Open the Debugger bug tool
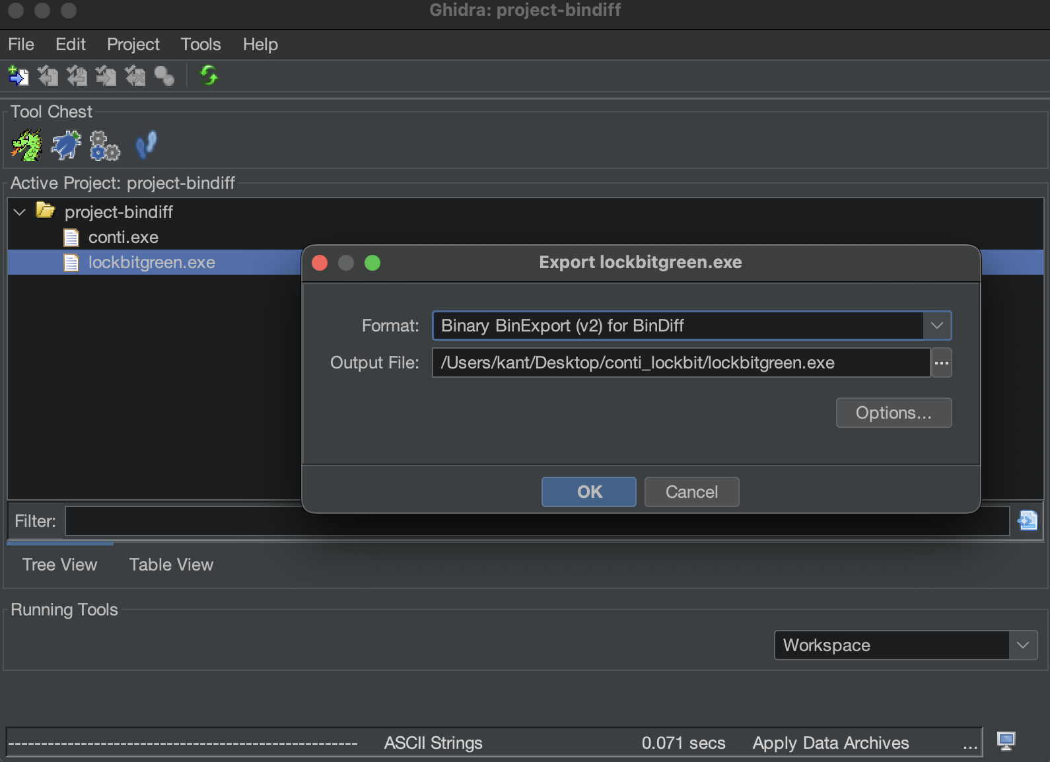The image size is (1050, 762). tap(66, 145)
